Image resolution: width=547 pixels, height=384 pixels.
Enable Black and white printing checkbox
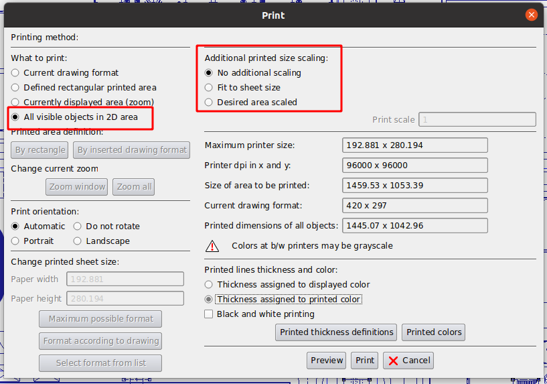point(209,314)
